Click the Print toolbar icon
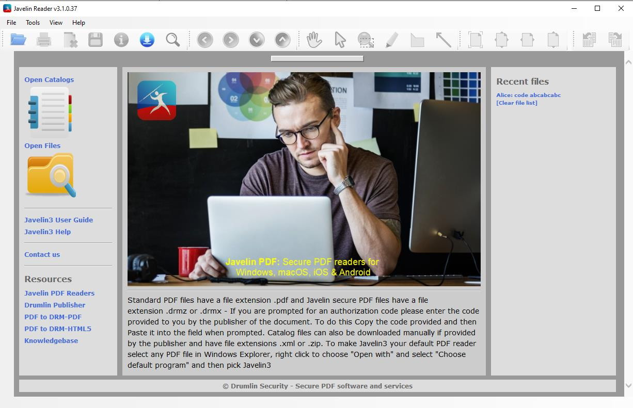Image resolution: width=633 pixels, height=408 pixels. point(44,40)
